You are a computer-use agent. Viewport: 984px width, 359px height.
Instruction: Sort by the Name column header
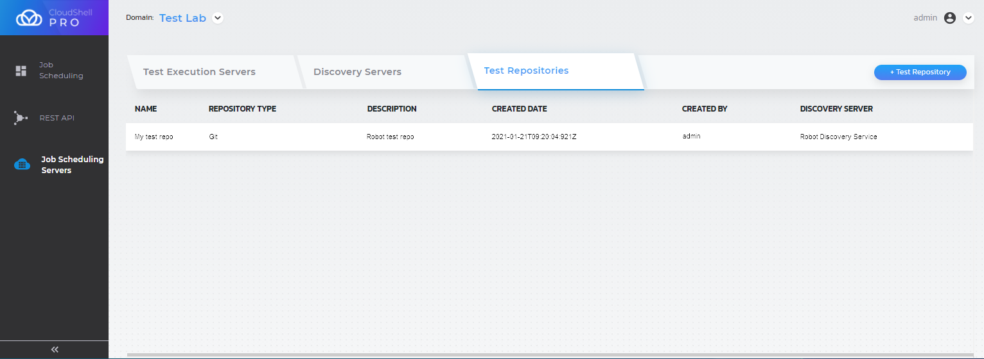point(146,109)
